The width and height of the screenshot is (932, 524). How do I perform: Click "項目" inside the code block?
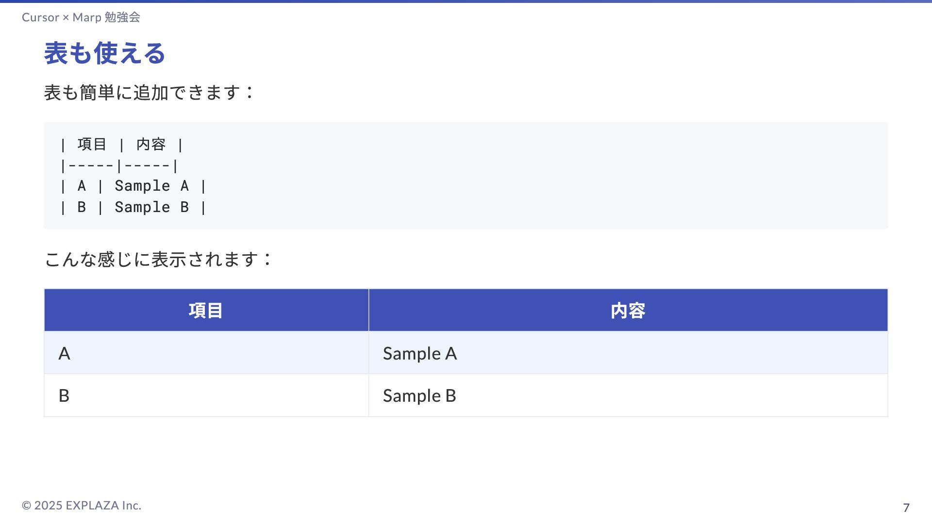(x=92, y=144)
